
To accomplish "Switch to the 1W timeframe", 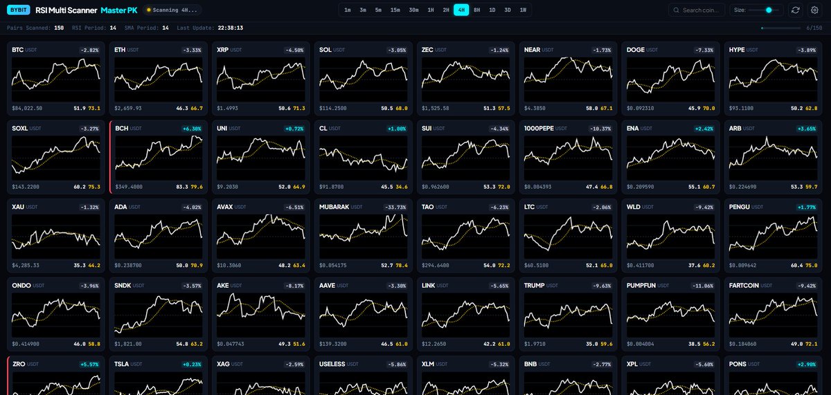I will pyautogui.click(x=523, y=10).
